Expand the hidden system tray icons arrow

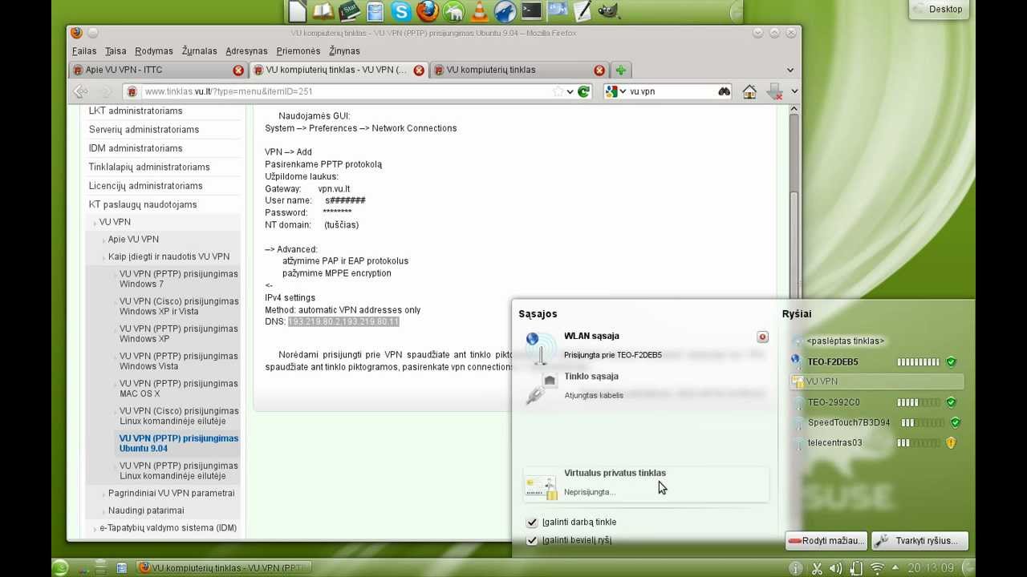click(895, 568)
